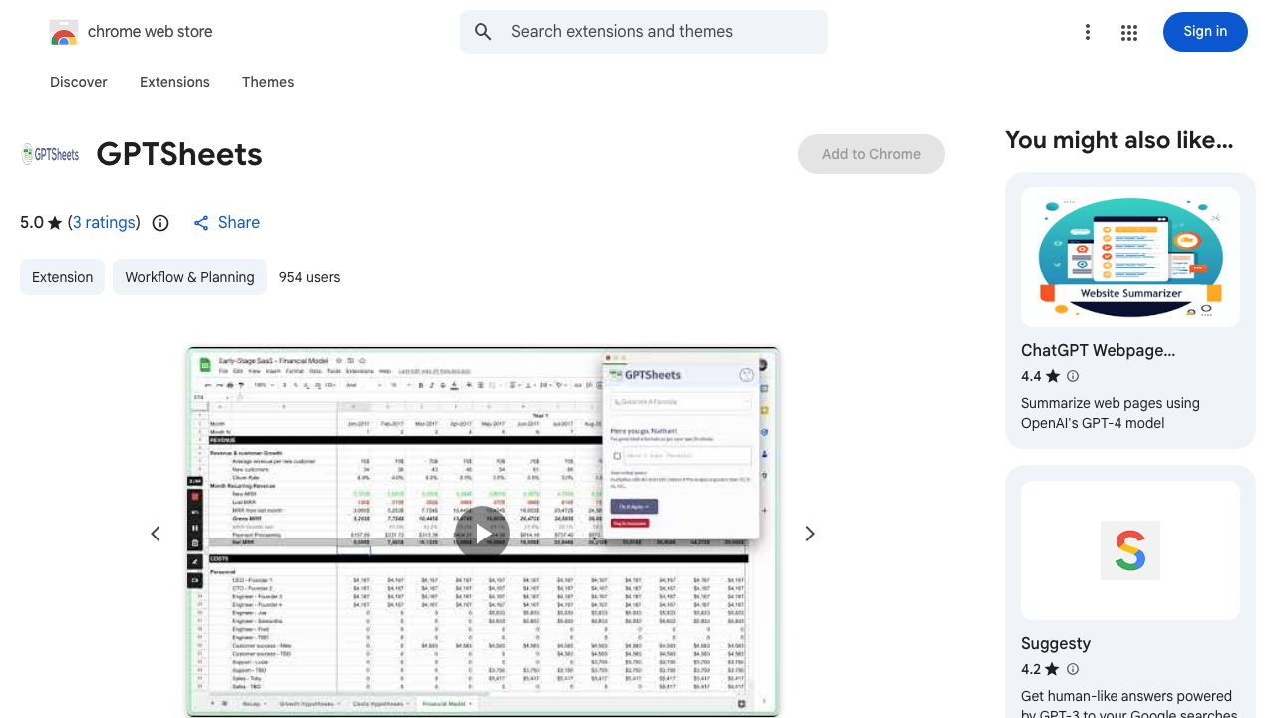Click the Extension category chip
The width and height of the screenshot is (1276, 718).
click(62, 277)
